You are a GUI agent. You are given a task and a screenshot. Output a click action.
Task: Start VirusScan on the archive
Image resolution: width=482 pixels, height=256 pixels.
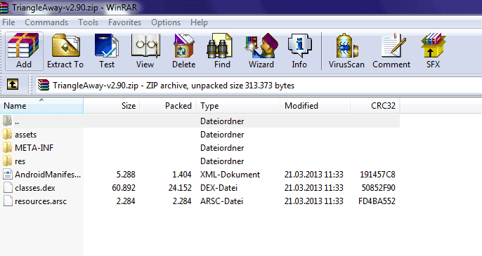pos(346,51)
